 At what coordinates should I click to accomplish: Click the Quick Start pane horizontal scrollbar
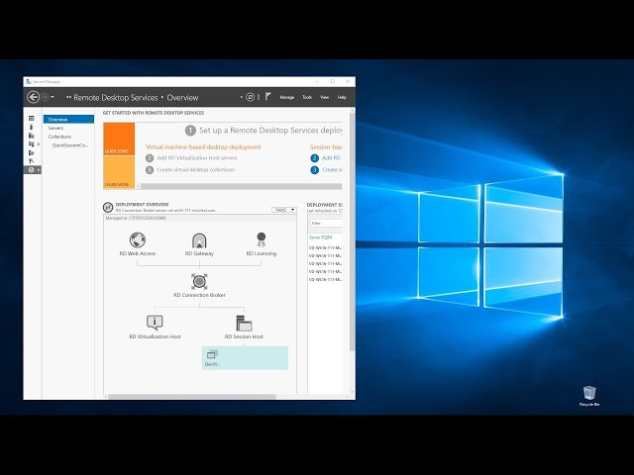[241, 186]
